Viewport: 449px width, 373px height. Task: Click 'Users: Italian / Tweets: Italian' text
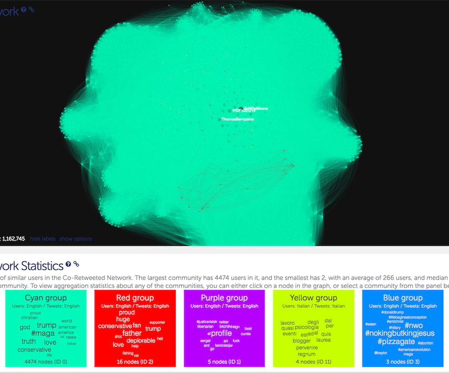pos(314,306)
